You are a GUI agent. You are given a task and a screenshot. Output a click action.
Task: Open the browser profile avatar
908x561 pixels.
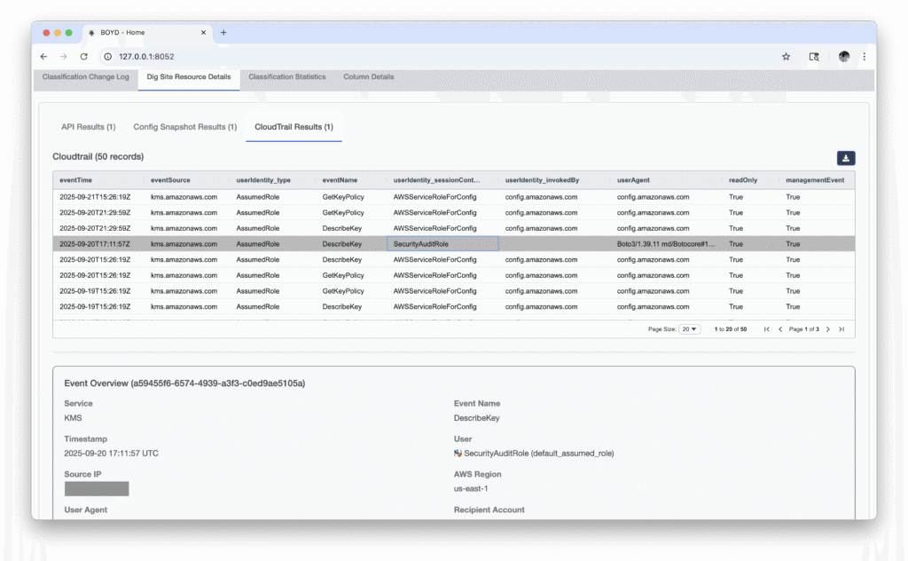point(843,57)
